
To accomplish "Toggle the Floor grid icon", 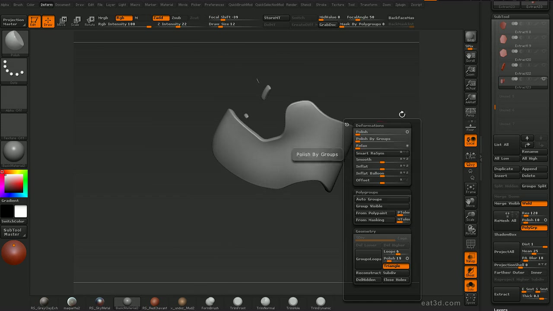I will 470,127.
